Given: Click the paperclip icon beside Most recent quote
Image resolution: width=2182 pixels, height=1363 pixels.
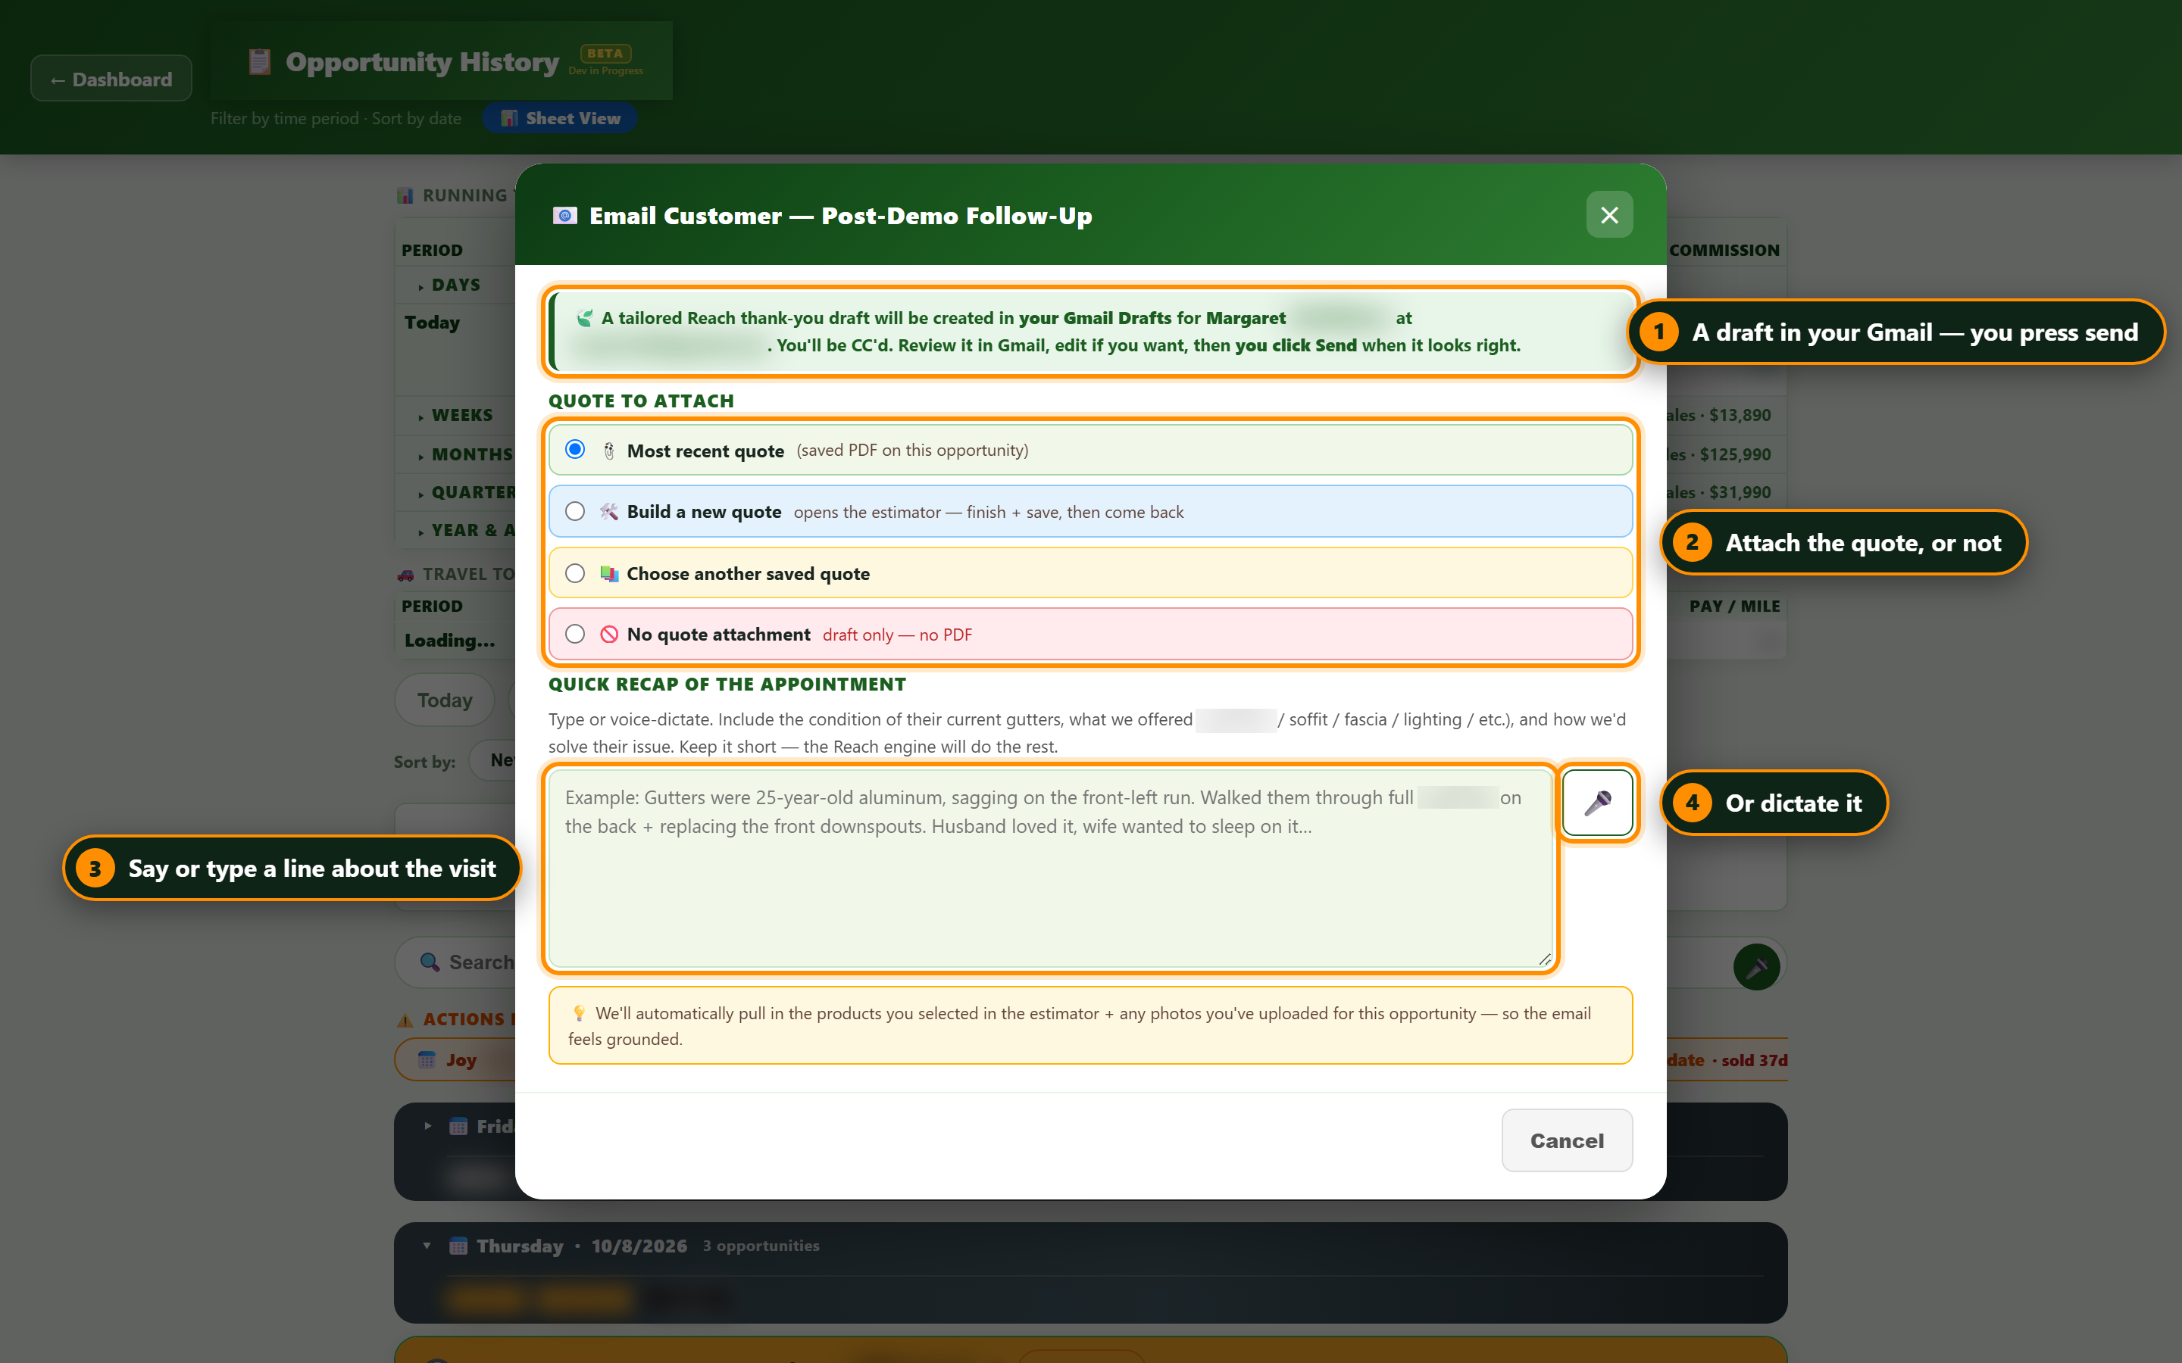Looking at the screenshot, I should click(608, 450).
